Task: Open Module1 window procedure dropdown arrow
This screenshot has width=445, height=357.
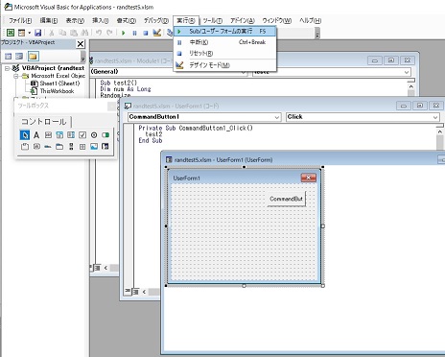Action: tap(407, 72)
